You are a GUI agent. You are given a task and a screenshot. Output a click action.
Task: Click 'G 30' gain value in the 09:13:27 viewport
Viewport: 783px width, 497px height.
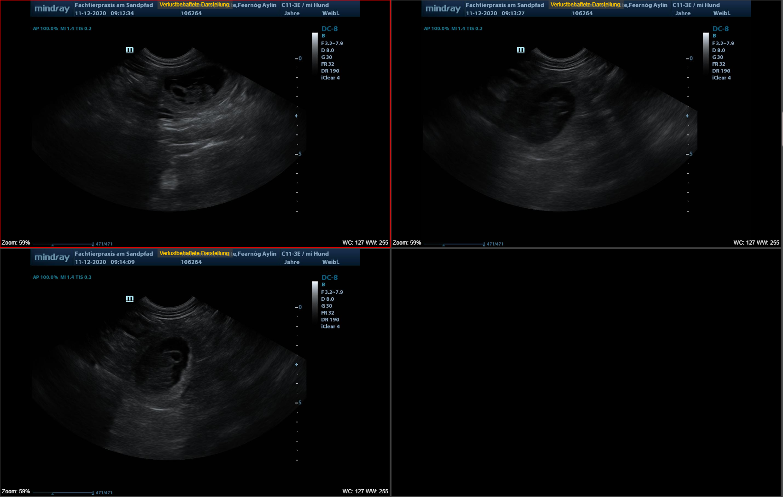tap(717, 57)
